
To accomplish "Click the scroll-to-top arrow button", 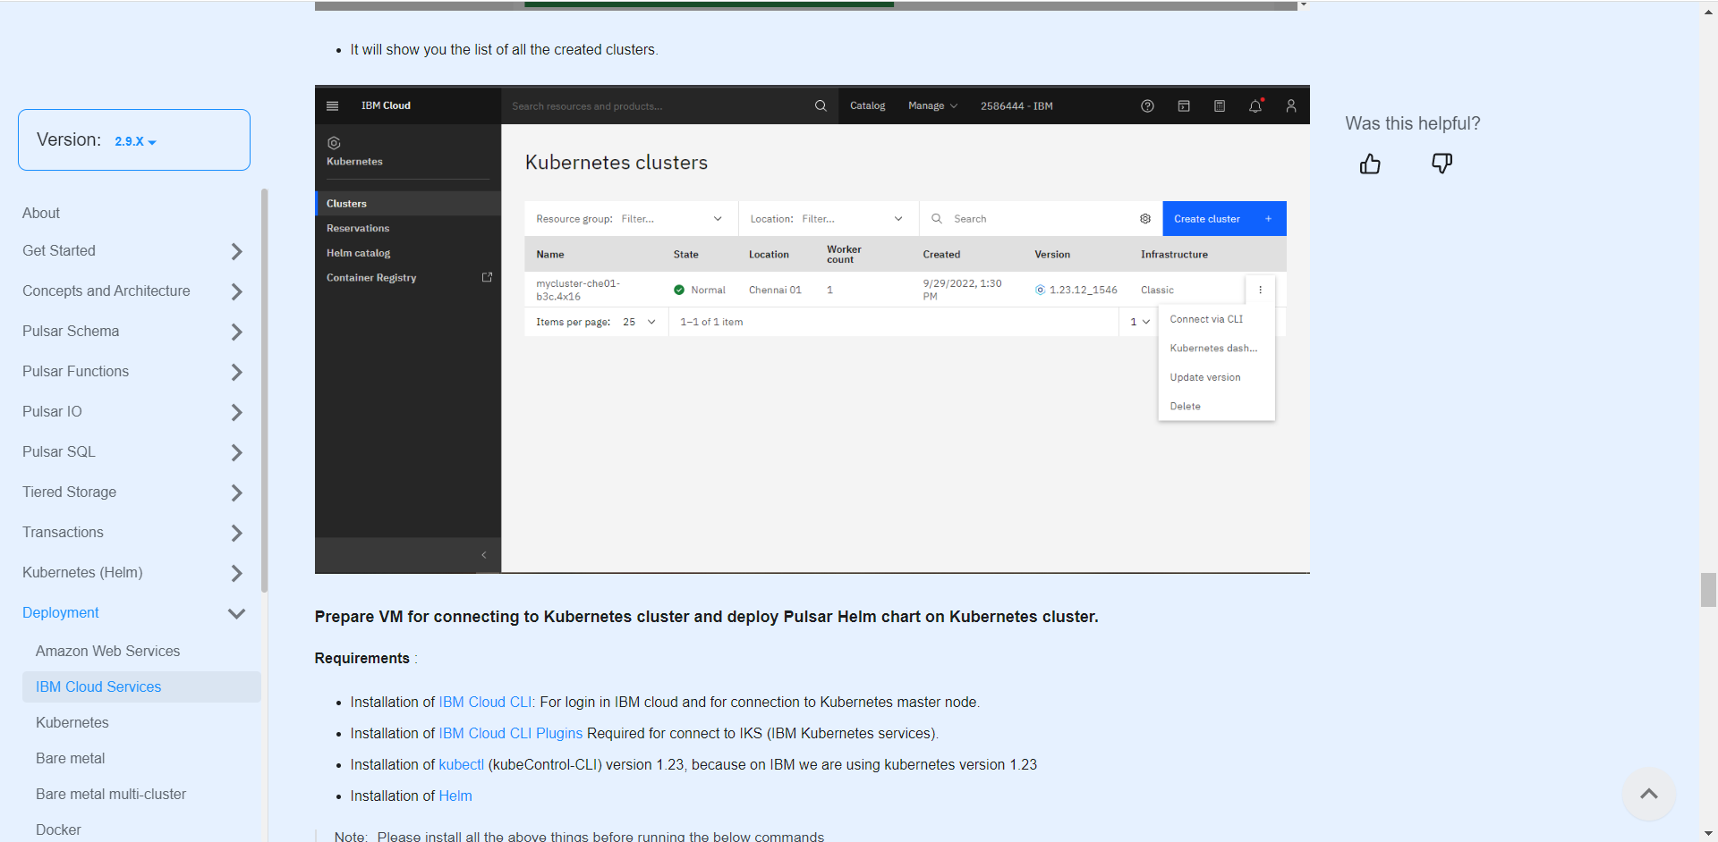I will click(x=1649, y=794).
